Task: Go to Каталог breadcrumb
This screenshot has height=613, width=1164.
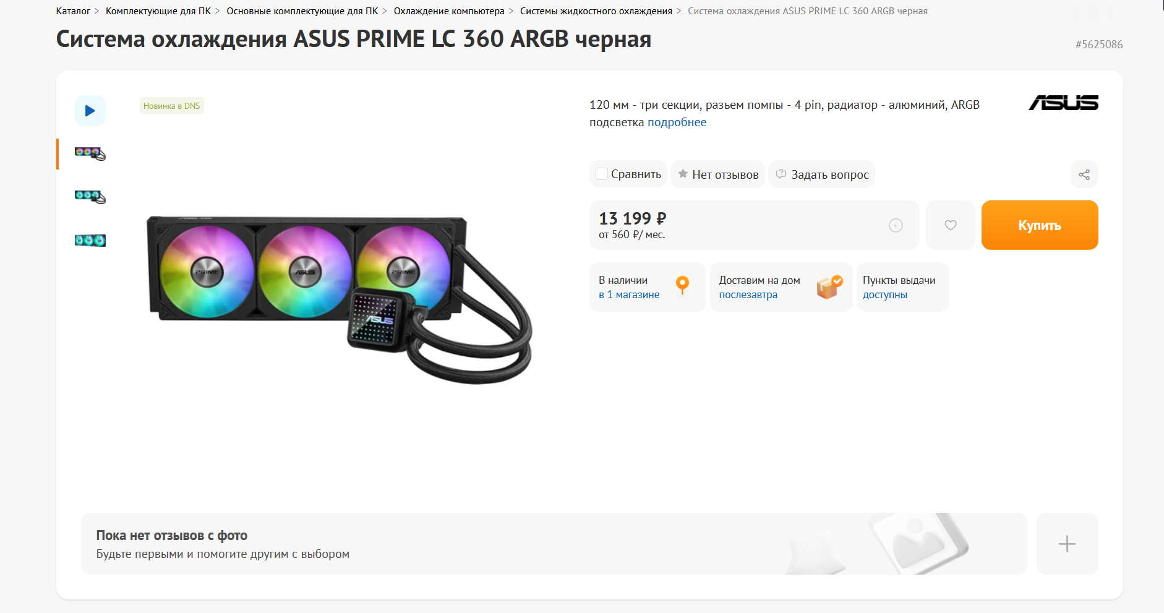Action: (x=73, y=11)
